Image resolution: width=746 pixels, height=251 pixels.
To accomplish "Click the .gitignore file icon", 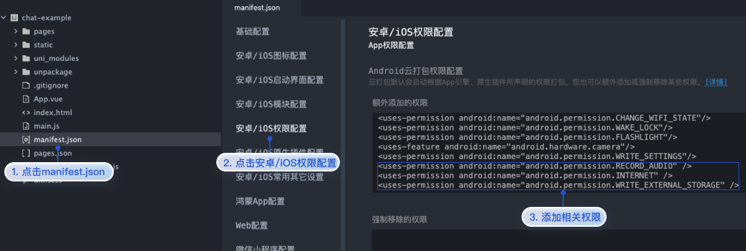I will click(x=26, y=86).
